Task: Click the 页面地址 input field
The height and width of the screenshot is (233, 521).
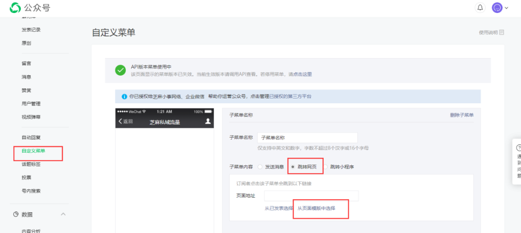Action: pyautogui.click(x=311, y=196)
